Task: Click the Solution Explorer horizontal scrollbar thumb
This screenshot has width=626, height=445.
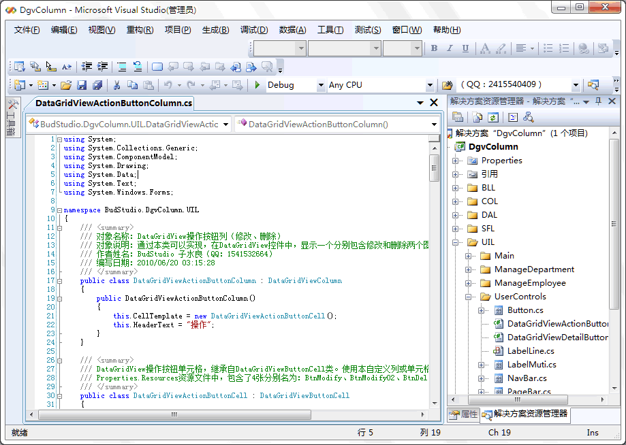Action: click(518, 399)
